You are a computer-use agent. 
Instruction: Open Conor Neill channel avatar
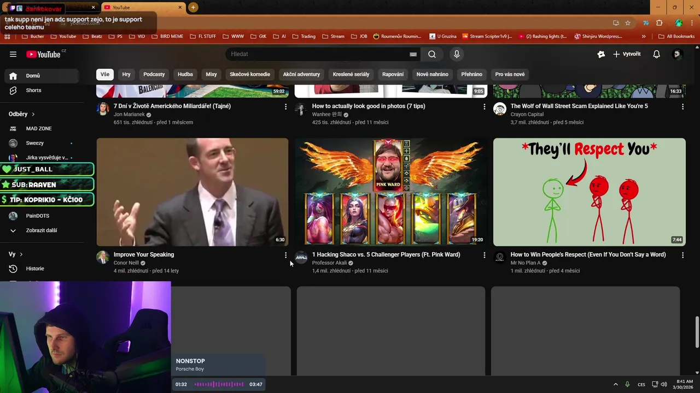103,257
